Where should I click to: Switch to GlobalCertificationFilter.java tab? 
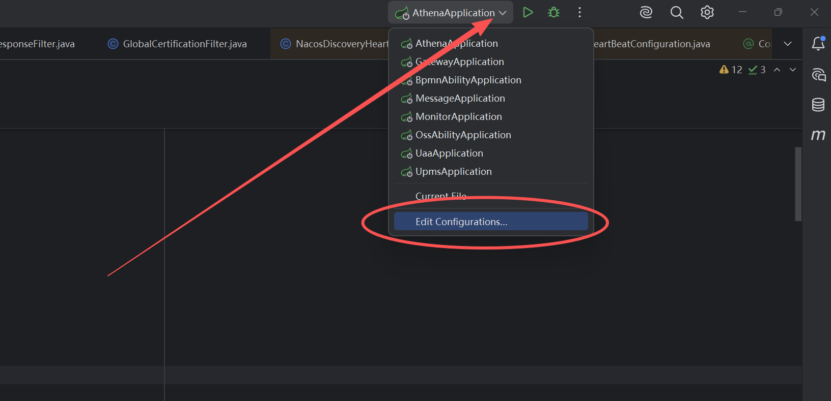[184, 44]
